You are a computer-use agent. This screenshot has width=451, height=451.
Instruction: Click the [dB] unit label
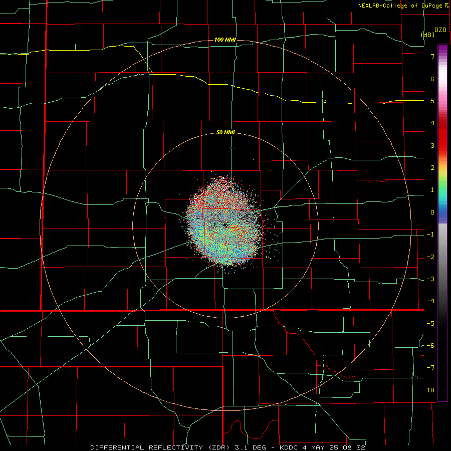428,35
